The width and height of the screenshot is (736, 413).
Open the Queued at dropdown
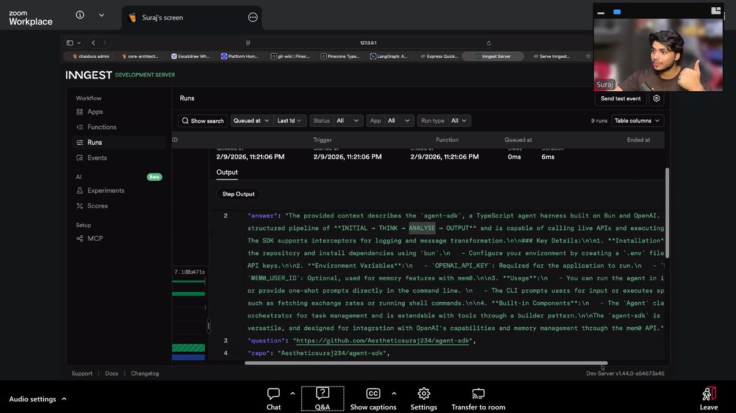[x=251, y=121]
